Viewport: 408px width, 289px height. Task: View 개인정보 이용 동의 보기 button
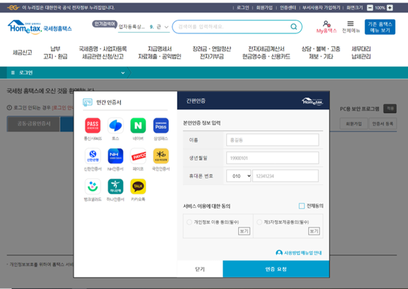pyautogui.click(x=244, y=231)
